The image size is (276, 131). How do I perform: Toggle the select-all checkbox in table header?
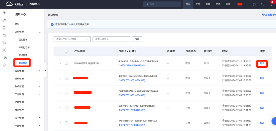(67, 51)
